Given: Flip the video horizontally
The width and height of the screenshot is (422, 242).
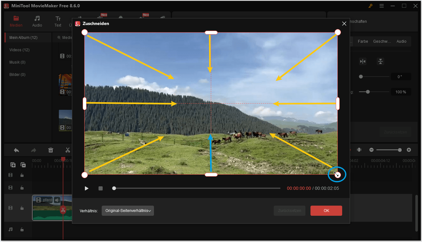Looking at the screenshot, I should [363, 61].
